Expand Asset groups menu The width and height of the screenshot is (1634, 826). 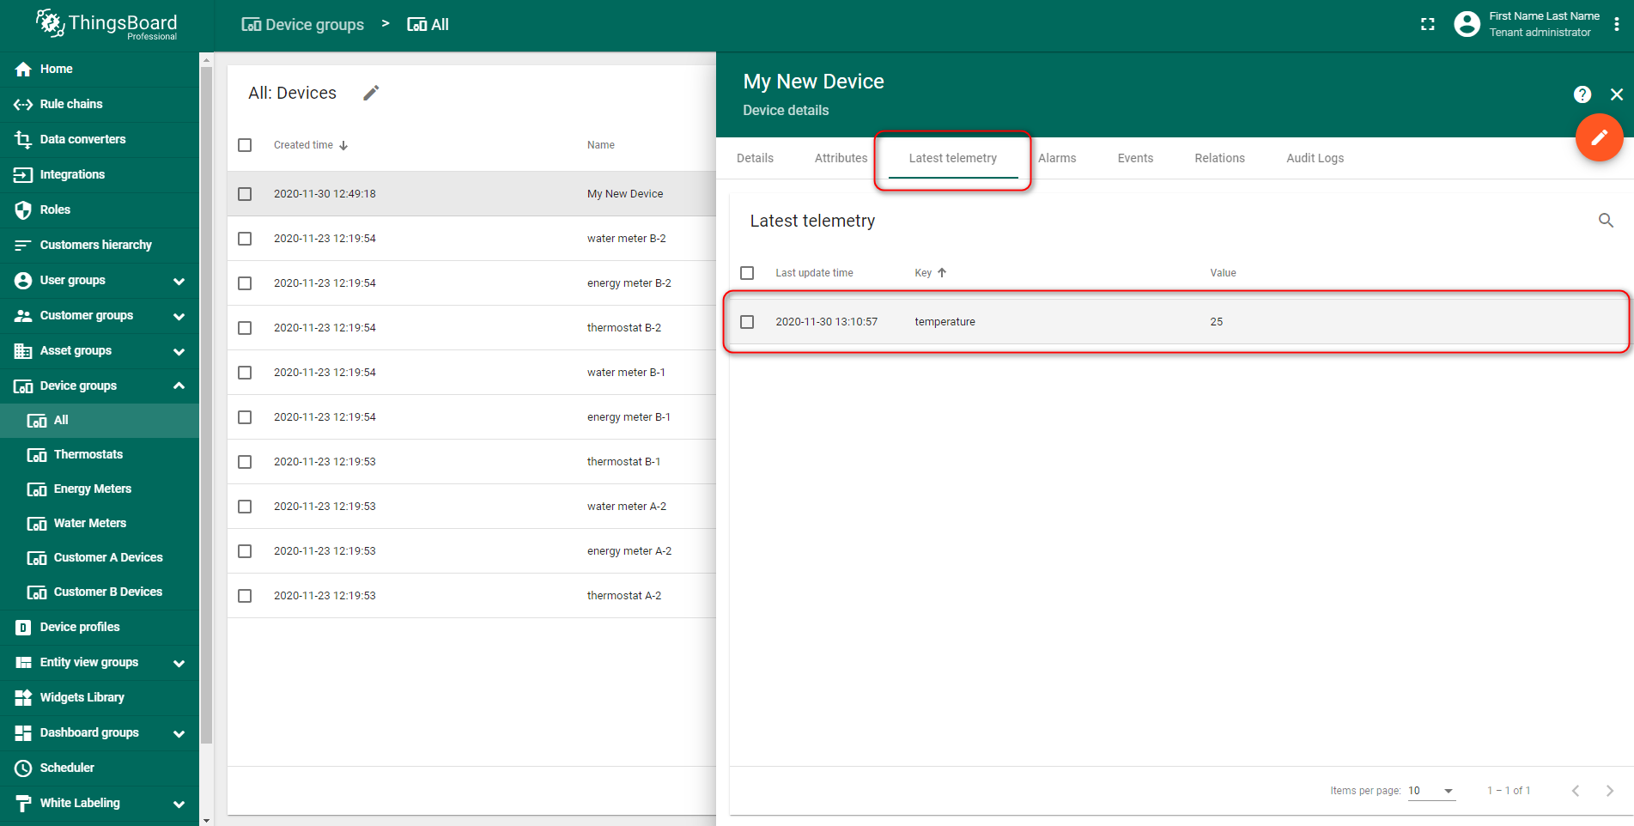point(179,351)
